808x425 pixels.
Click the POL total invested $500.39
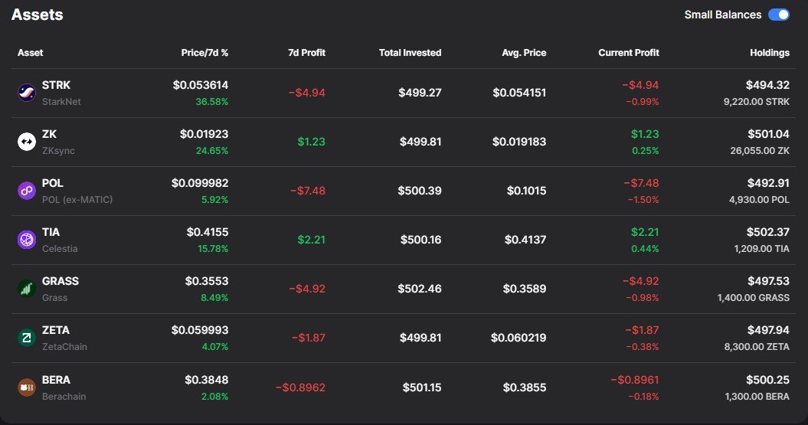(420, 191)
